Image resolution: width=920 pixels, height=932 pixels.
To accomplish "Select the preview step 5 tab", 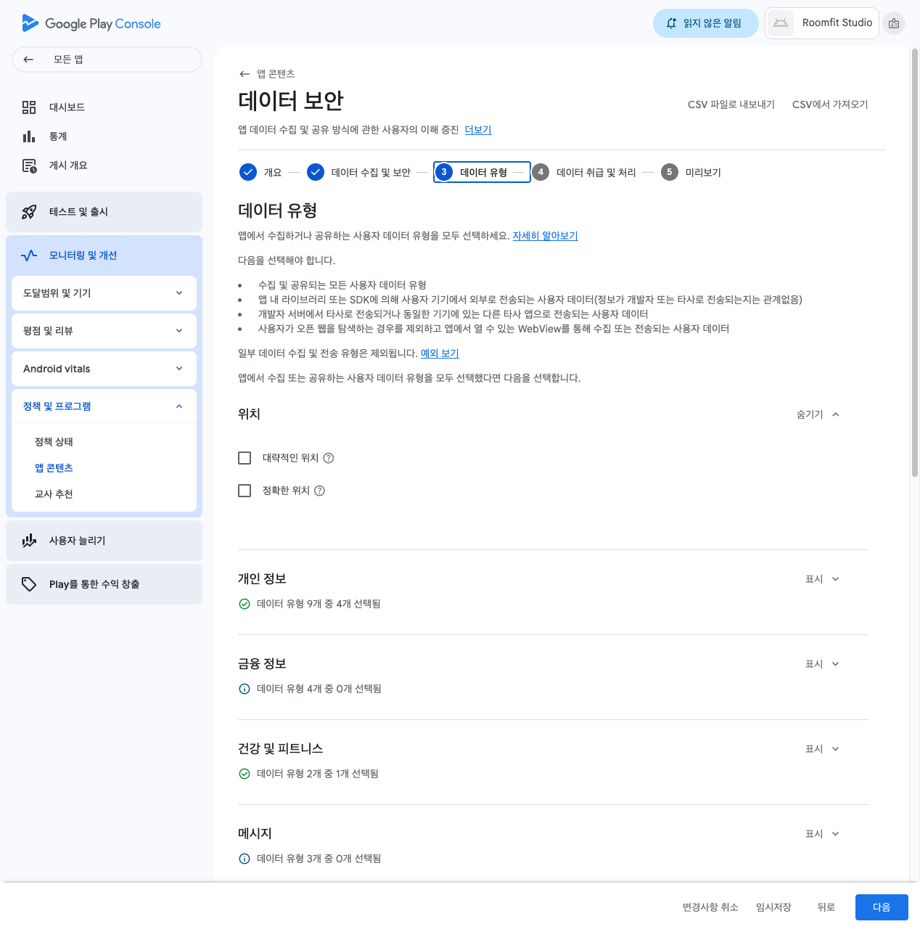I will 691,173.
